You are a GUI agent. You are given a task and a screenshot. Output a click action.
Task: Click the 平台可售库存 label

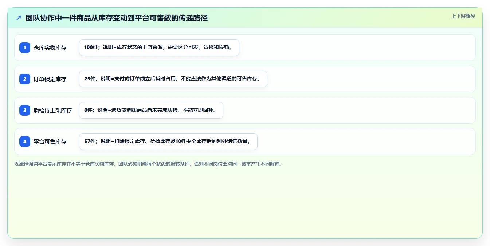[50, 142]
